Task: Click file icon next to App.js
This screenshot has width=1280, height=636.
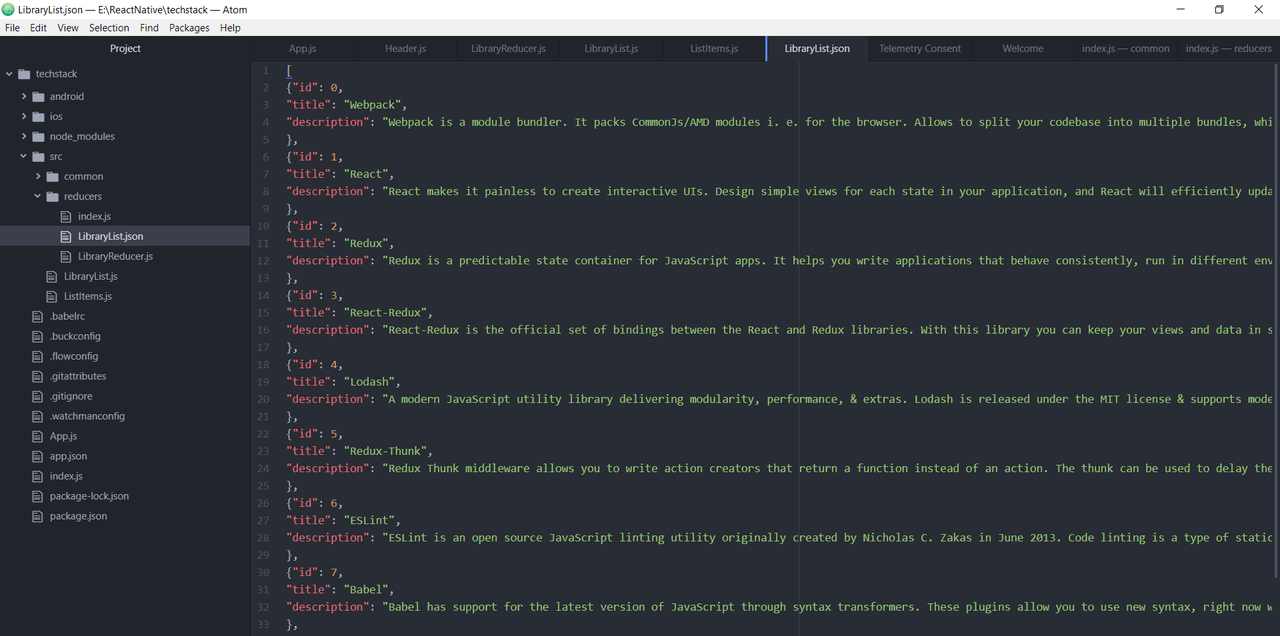Action: point(38,436)
